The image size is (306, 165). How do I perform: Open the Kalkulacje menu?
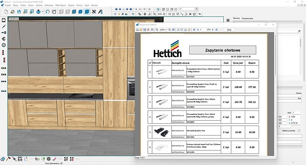tap(49, 6)
